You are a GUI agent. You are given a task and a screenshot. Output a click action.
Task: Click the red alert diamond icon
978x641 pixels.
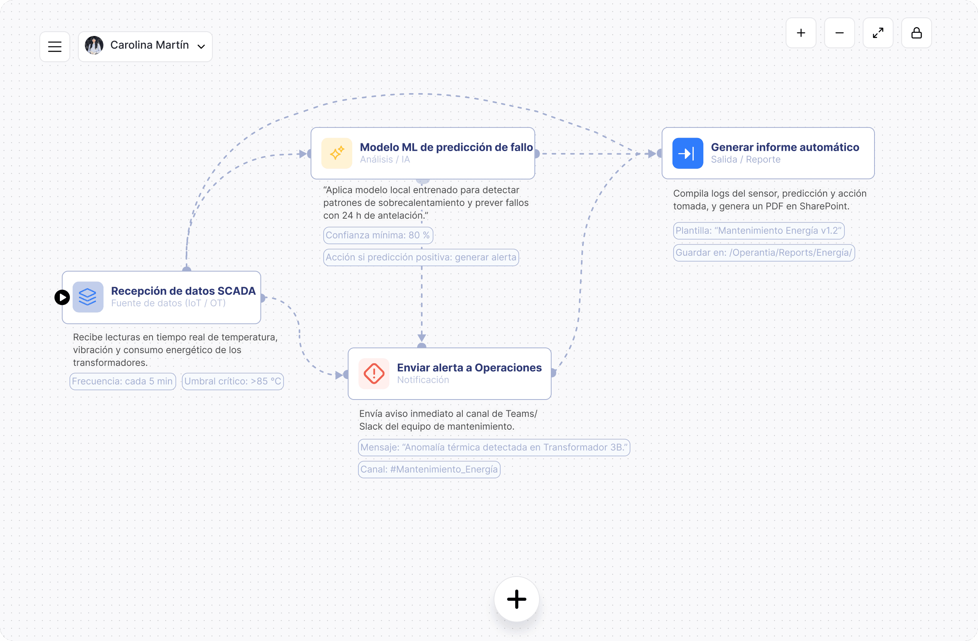click(374, 374)
